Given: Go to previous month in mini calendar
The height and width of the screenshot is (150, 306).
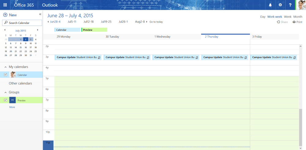Looking at the screenshot, I should tap(5, 30).
